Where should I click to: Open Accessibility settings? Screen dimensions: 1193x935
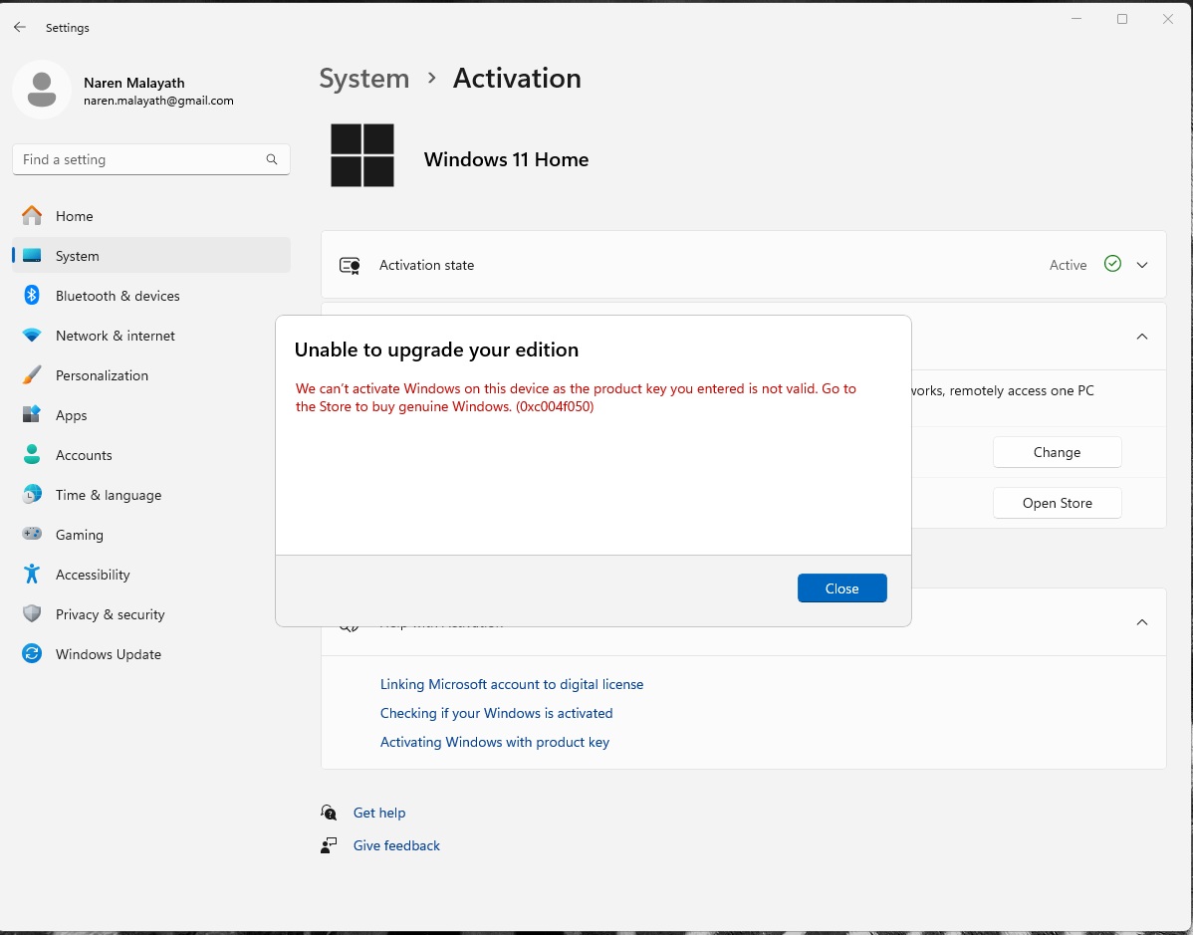pos(150,575)
